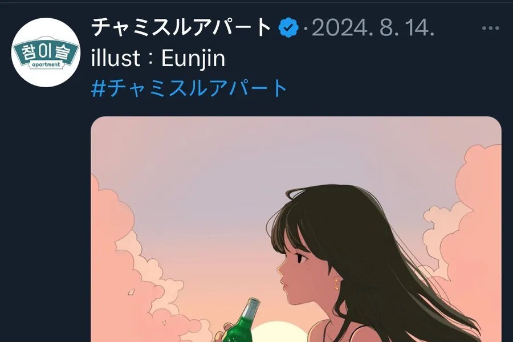The height and width of the screenshot is (342, 513).
Task: Open the attached illustration image
Action: pos(296,229)
